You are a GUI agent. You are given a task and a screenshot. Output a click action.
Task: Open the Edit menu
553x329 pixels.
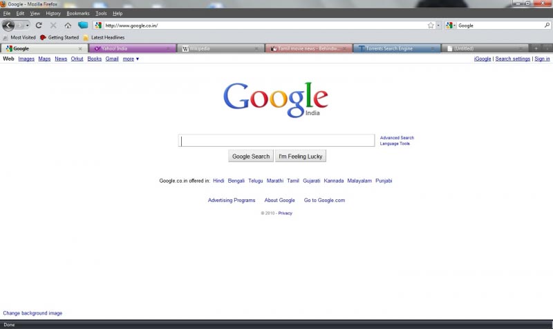click(20, 13)
